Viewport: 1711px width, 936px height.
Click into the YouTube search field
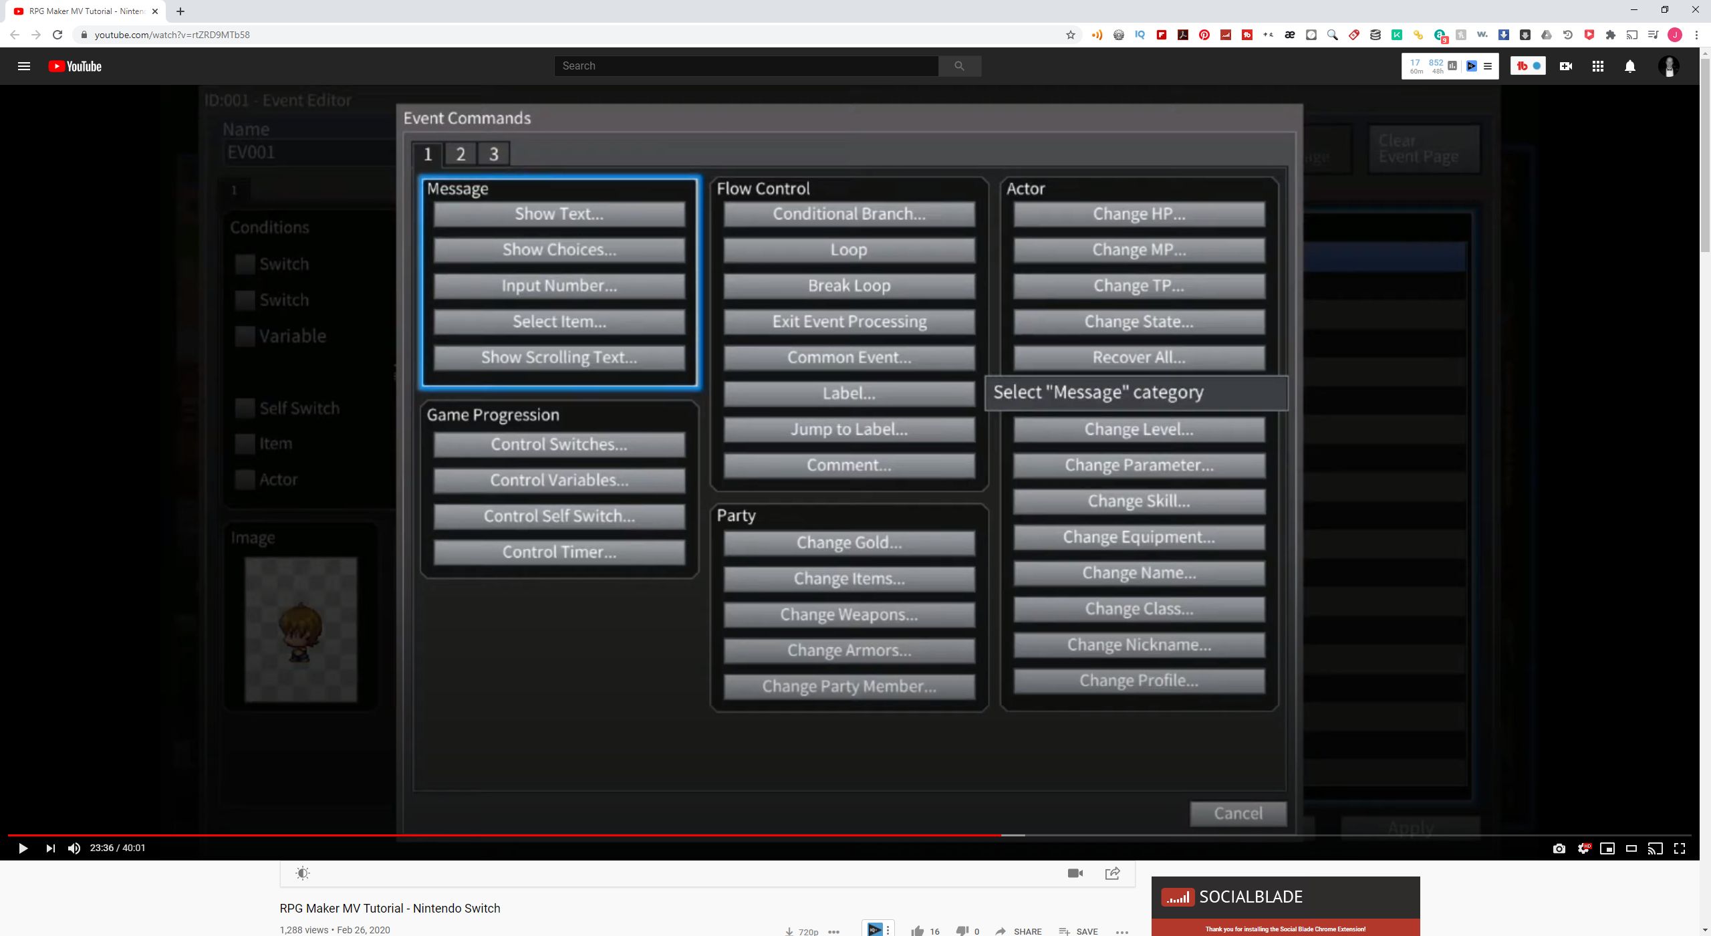click(747, 66)
